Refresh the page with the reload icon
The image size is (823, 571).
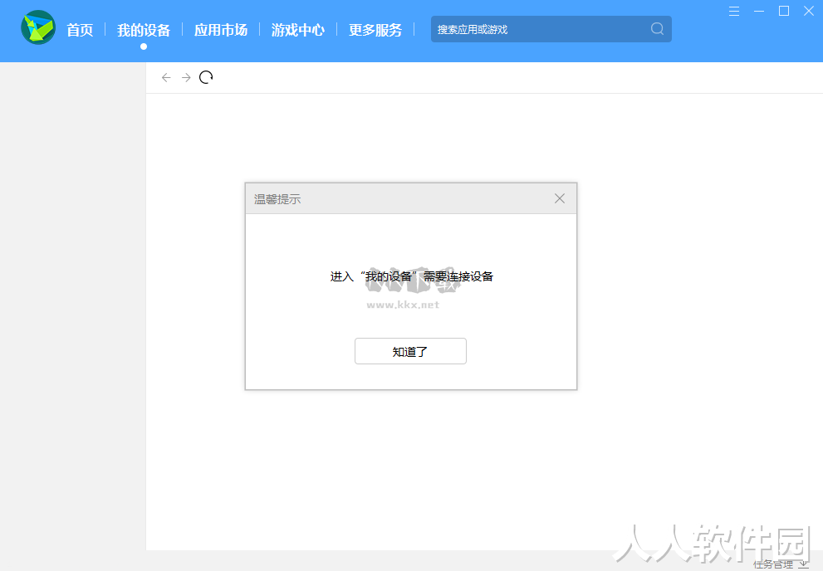click(x=206, y=78)
